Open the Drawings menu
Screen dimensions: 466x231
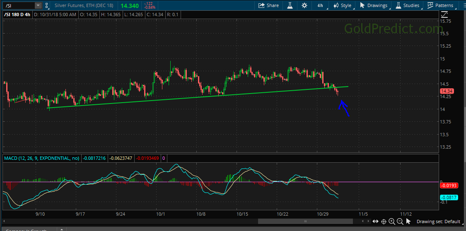click(x=374, y=5)
